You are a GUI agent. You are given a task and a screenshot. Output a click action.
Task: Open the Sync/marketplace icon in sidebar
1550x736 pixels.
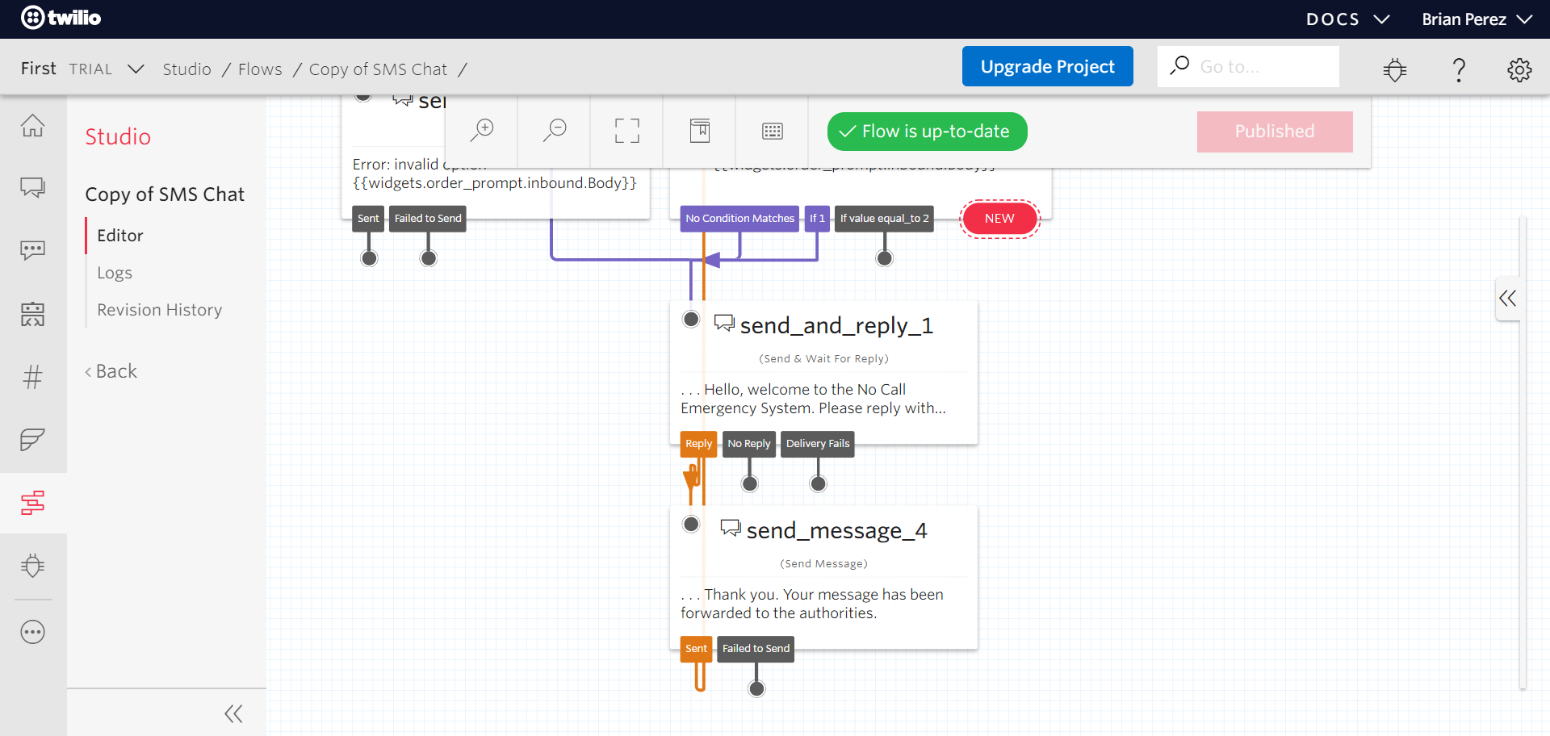tap(33, 314)
